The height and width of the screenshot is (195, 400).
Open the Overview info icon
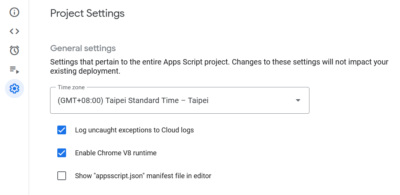(x=15, y=12)
